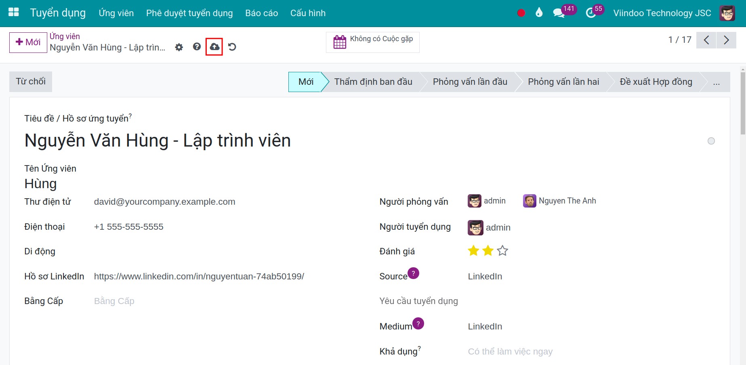Go to previous applicant record arrow
This screenshot has width=746, height=365.
(x=706, y=40)
